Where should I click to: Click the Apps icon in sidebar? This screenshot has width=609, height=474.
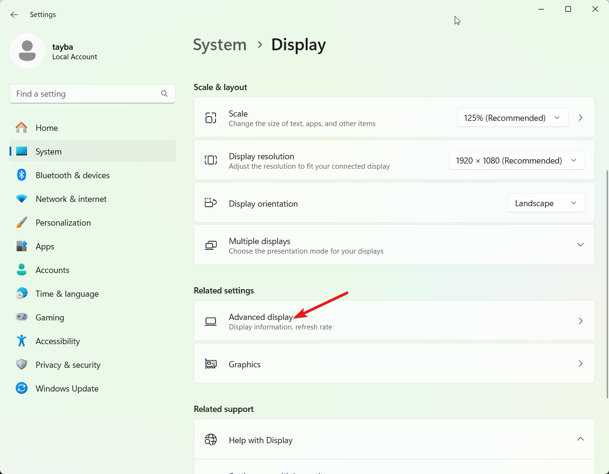[x=21, y=246]
